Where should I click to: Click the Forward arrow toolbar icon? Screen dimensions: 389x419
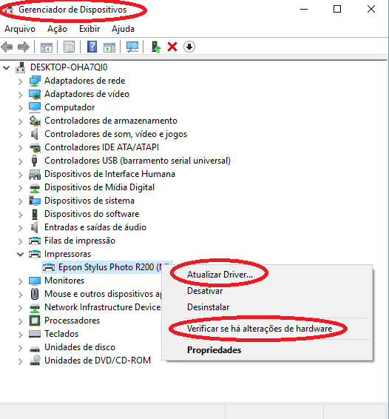point(24,47)
